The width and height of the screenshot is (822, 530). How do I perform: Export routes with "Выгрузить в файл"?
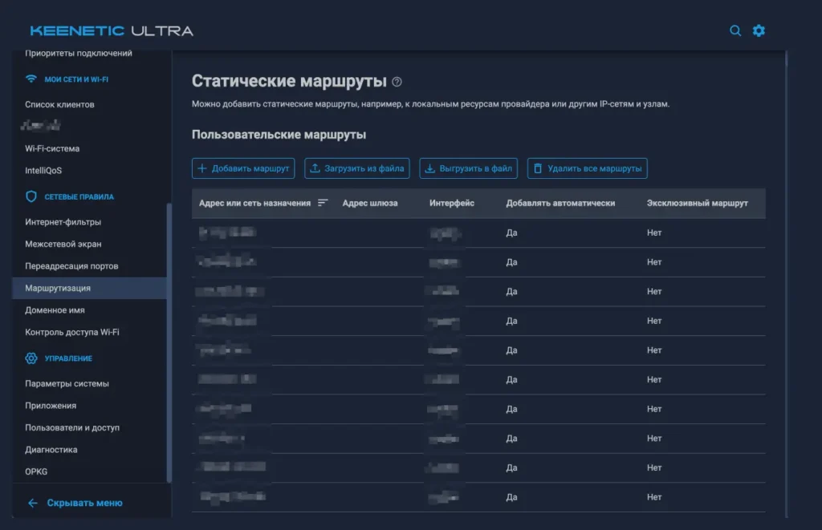[x=468, y=168]
